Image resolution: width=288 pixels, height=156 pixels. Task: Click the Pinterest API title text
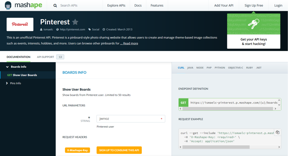click(55, 22)
